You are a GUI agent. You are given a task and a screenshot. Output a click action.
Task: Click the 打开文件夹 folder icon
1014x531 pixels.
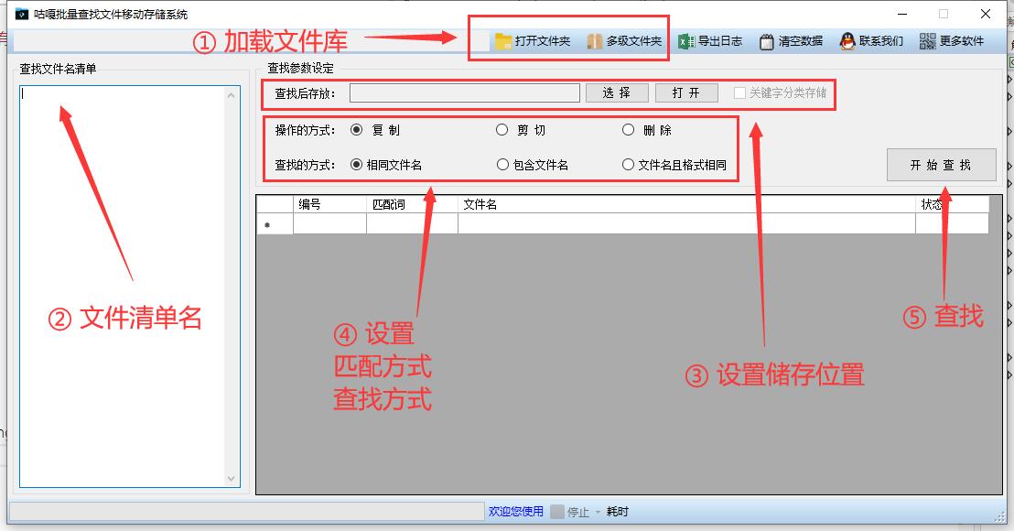point(503,41)
